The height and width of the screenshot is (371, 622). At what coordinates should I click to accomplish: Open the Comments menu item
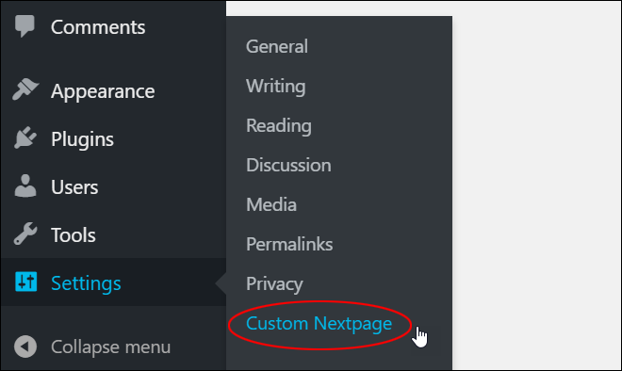(x=98, y=27)
